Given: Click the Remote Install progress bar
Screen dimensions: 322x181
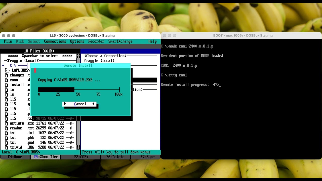Looking at the screenshot, I should (79, 89).
